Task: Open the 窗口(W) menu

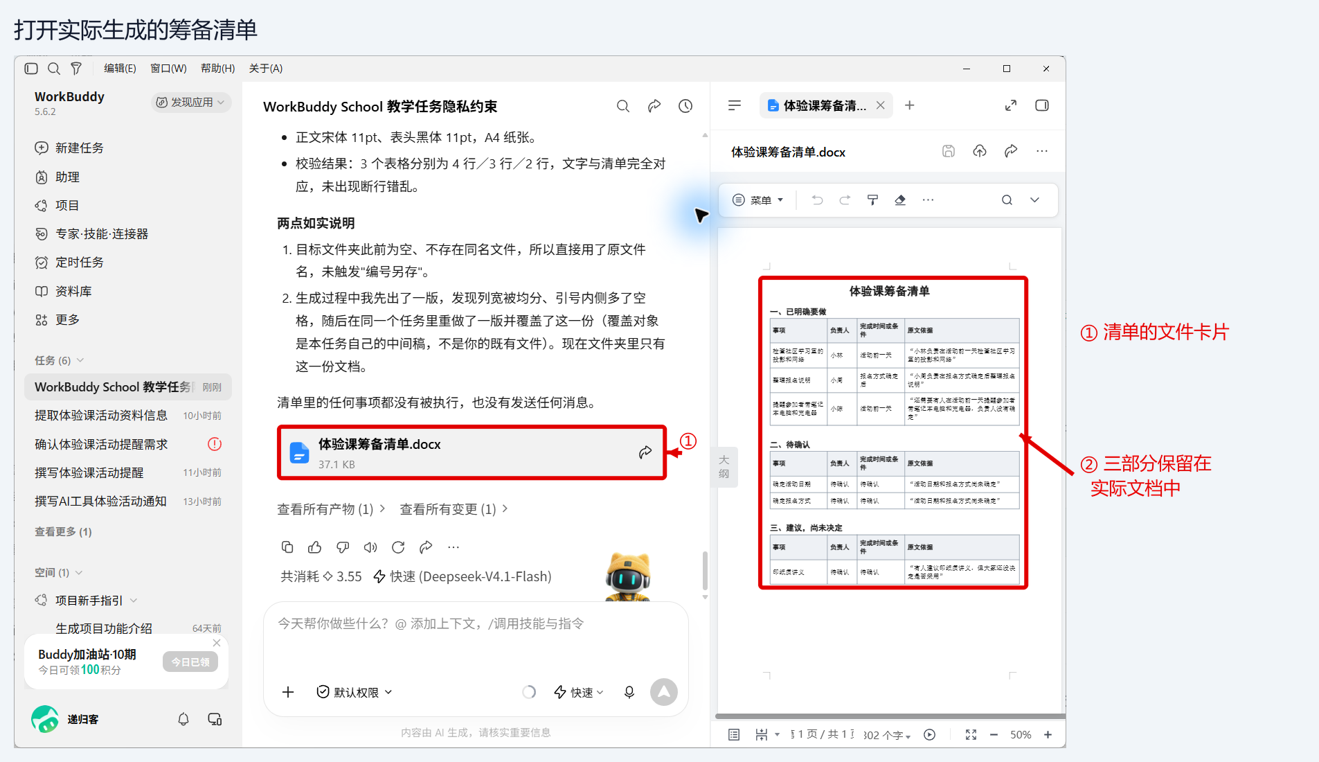Action: [168, 69]
